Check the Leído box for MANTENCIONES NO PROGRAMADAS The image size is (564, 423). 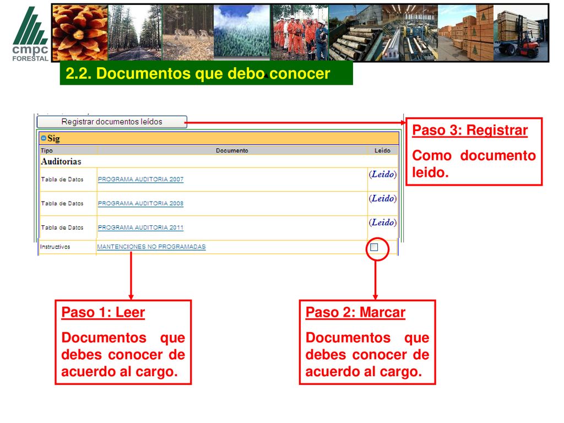click(x=374, y=247)
